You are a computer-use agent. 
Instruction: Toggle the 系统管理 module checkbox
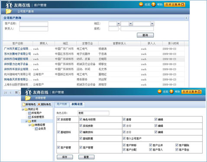(58, 119)
